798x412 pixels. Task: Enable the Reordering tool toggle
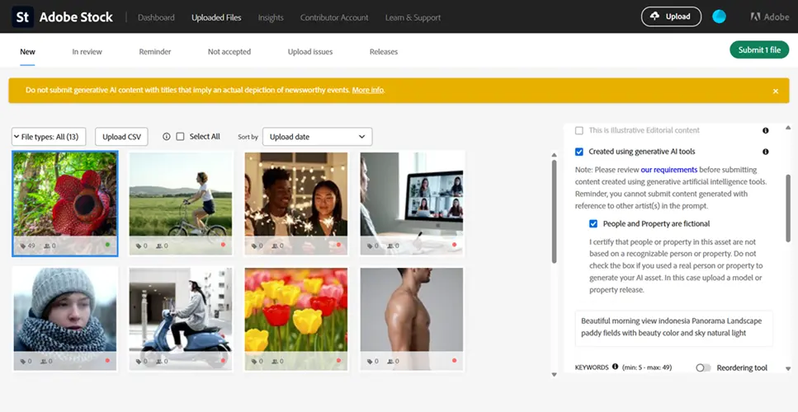pyautogui.click(x=703, y=368)
